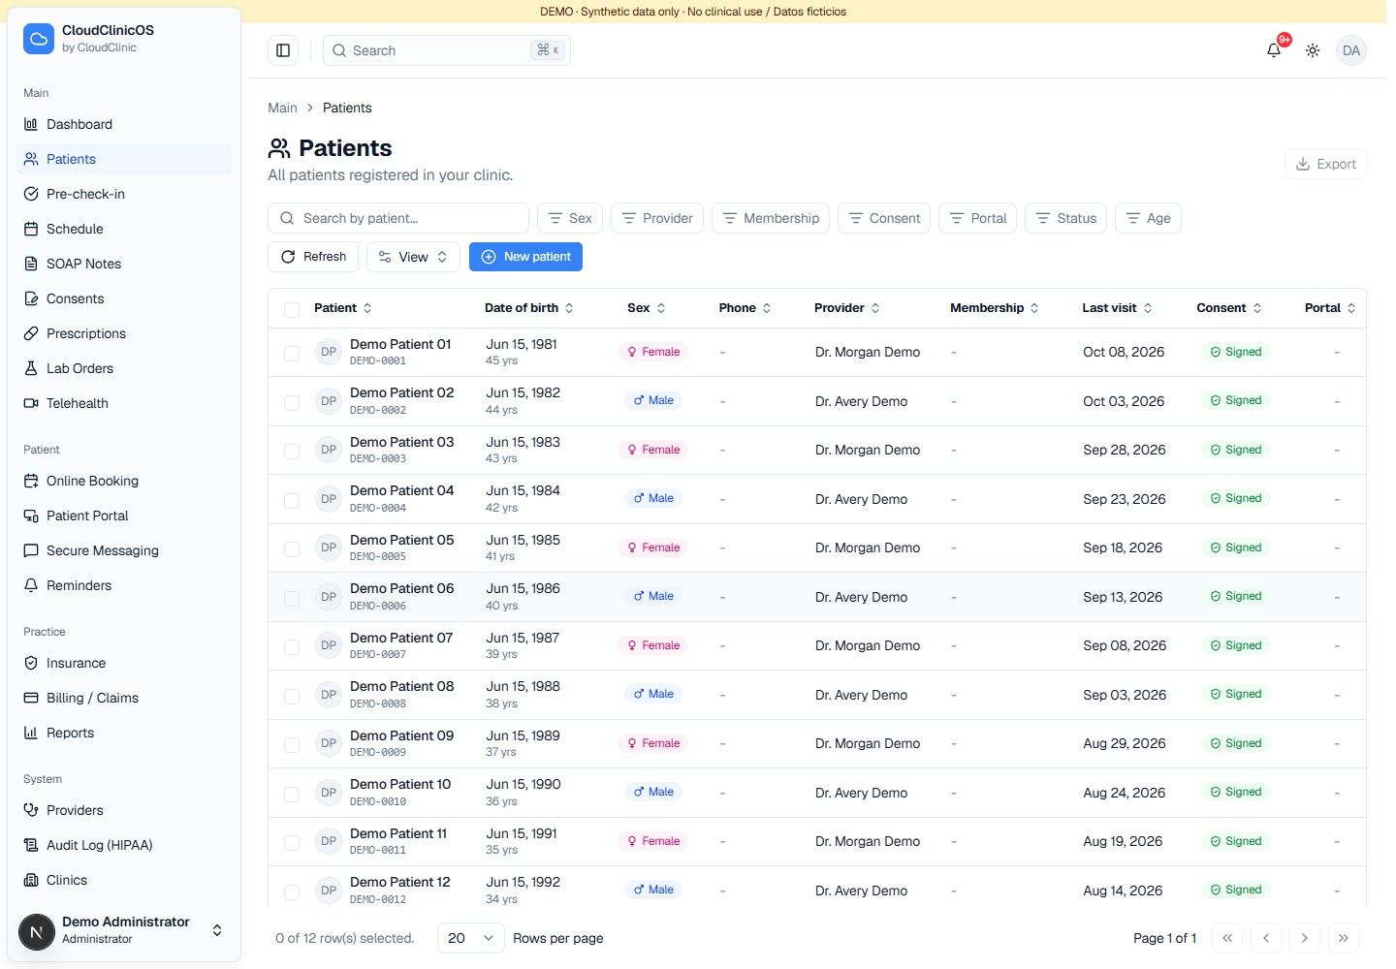
Task: Open Providers in sidebar
Action: [x=124, y=810]
